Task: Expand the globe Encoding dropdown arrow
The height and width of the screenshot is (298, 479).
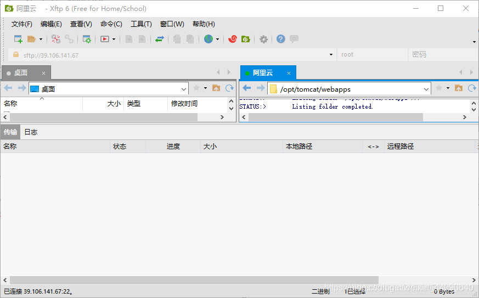Action: pyautogui.click(x=217, y=39)
